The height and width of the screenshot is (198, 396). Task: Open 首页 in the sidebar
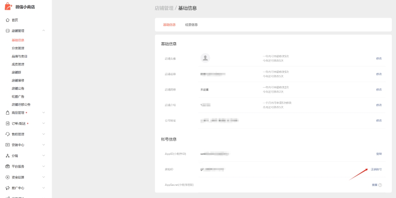15,20
